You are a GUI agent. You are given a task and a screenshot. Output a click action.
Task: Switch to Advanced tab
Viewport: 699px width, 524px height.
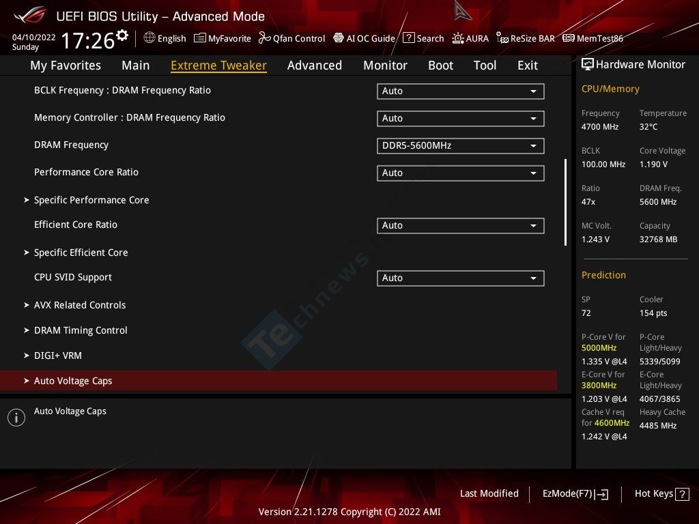[x=314, y=65]
